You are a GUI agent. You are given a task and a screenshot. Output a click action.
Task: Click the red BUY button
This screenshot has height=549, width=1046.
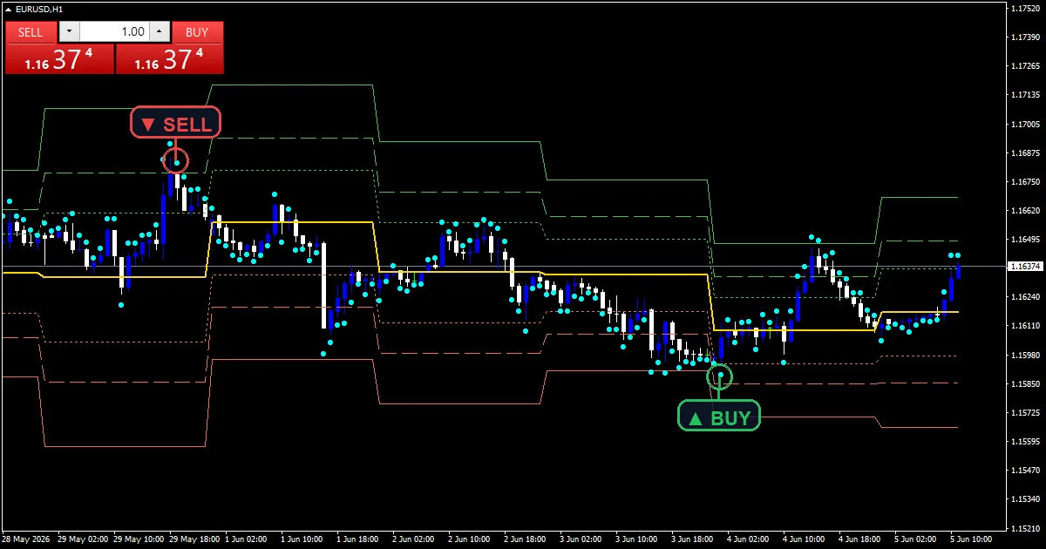coord(198,32)
